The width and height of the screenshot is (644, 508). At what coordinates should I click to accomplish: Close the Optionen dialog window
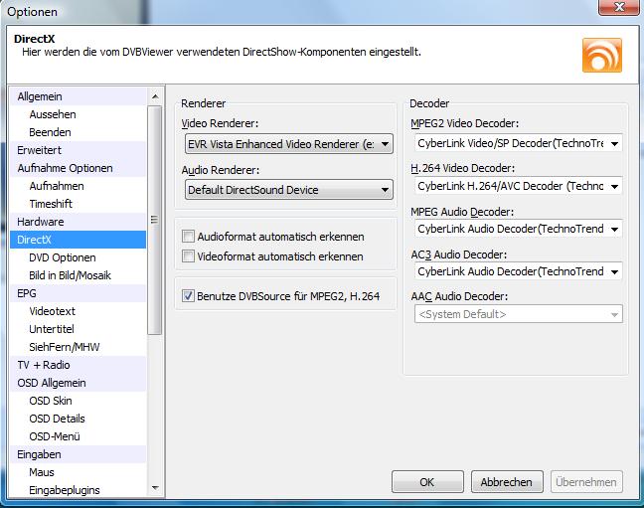[x=616, y=11]
